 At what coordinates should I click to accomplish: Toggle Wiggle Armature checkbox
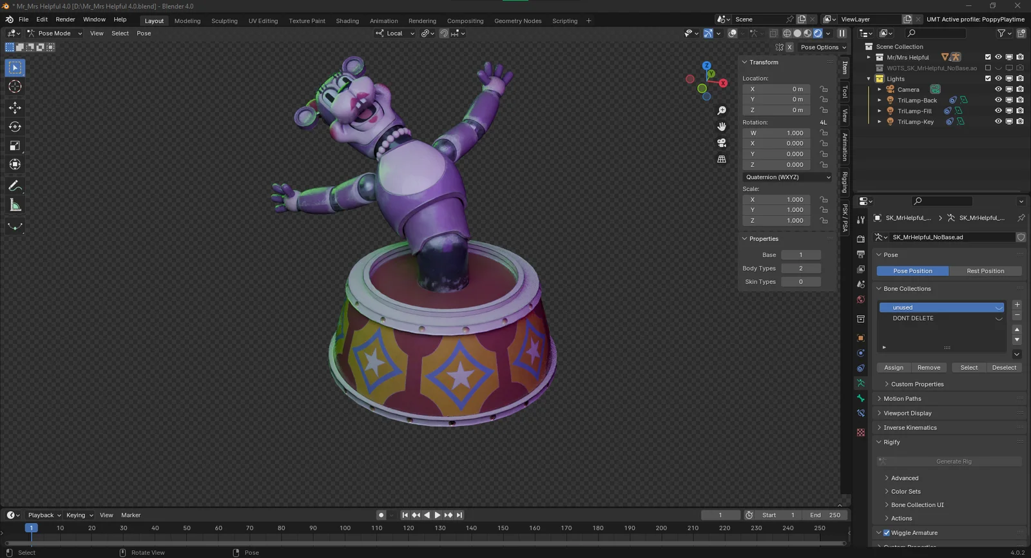click(x=887, y=533)
